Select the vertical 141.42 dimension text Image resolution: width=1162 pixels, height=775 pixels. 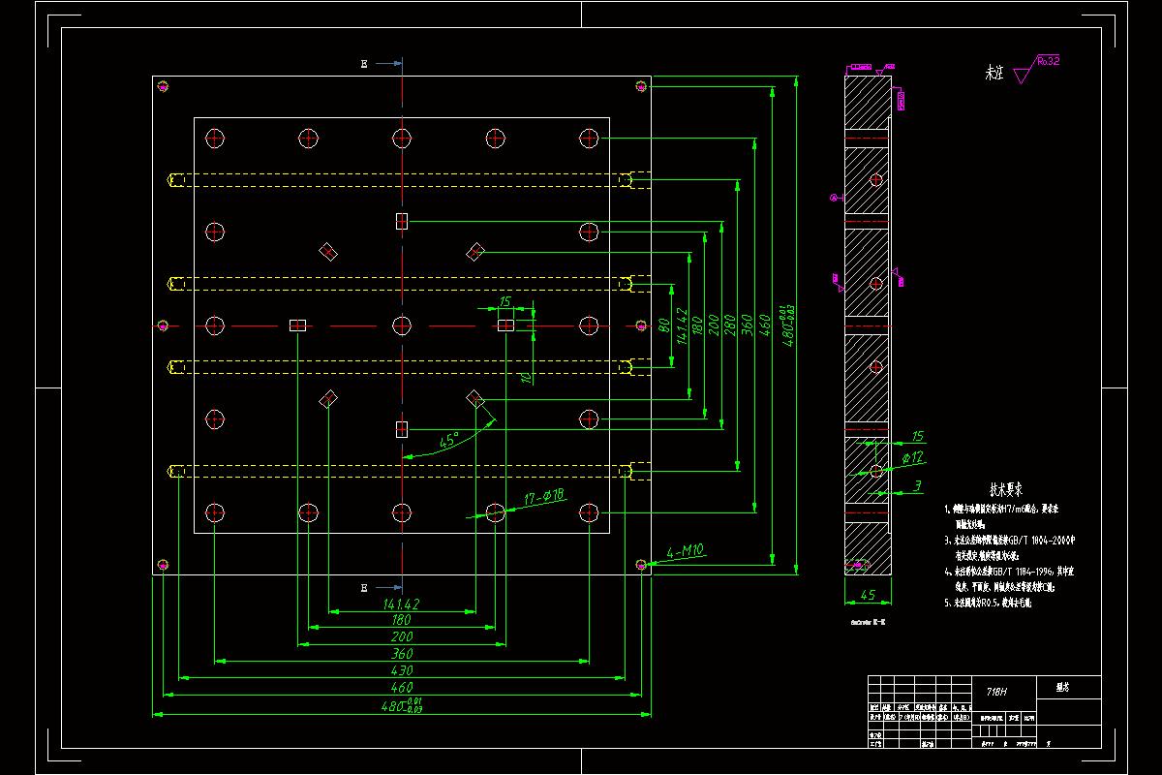click(681, 326)
